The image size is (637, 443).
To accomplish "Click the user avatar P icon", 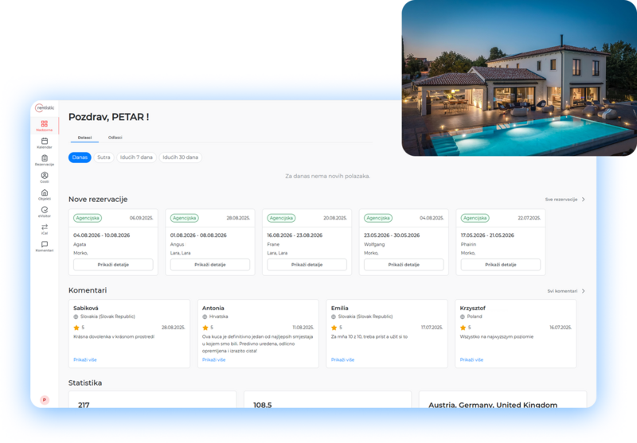I will click(x=45, y=399).
